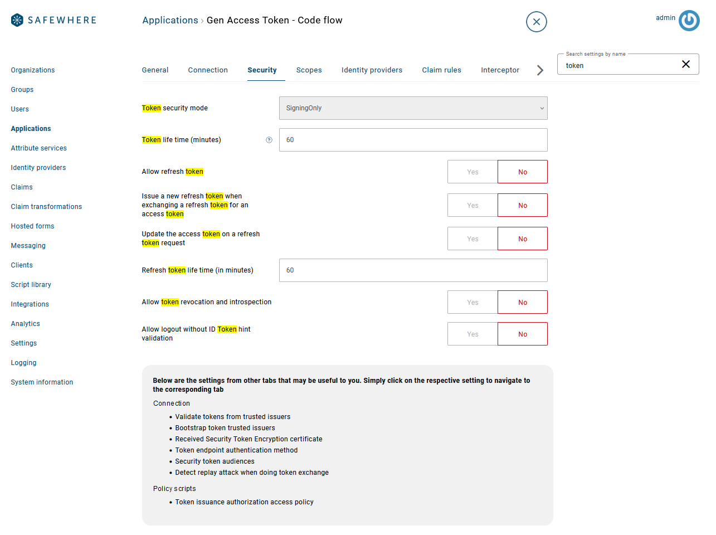
Task: Open Attribute services in the sidebar
Action: (39, 148)
